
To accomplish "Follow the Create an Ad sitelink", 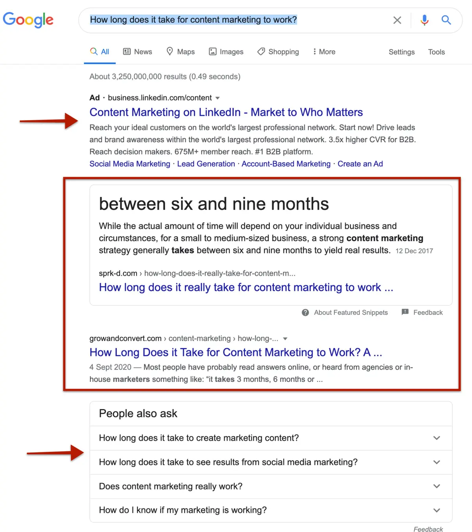I will click(360, 164).
